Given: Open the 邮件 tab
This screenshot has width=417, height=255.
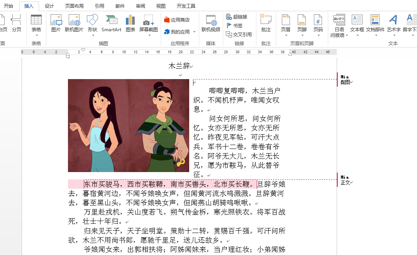Looking at the screenshot, I should click(x=120, y=6).
